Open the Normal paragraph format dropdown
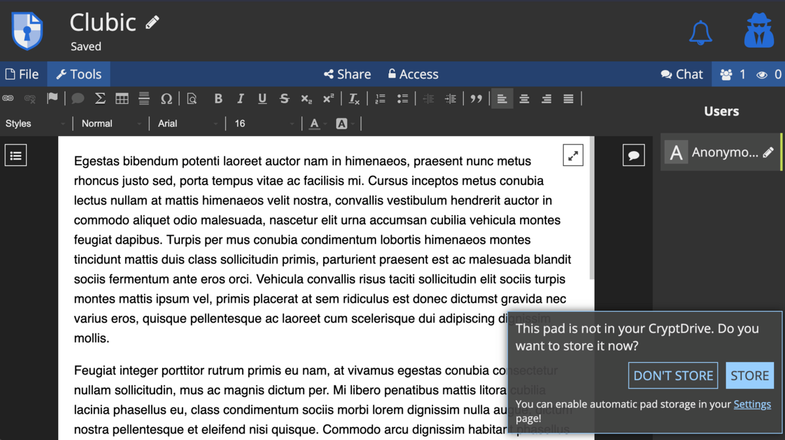Screen dimensions: 785x440 click(111, 124)
